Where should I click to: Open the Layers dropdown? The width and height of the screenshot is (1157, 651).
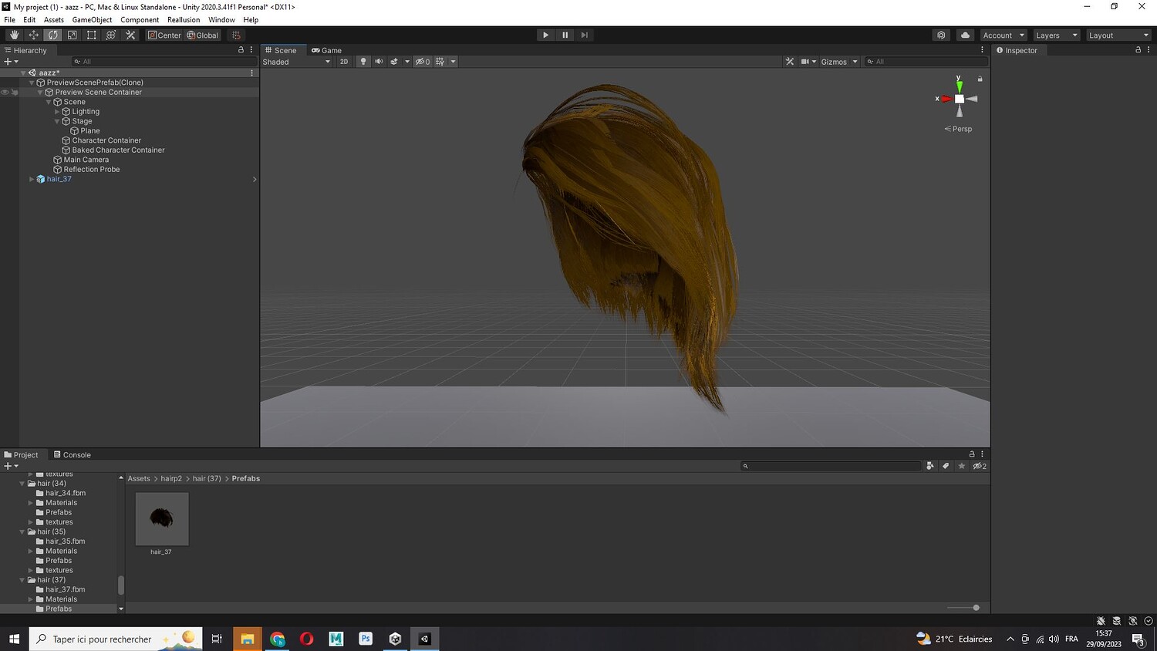pos(1056,35)
